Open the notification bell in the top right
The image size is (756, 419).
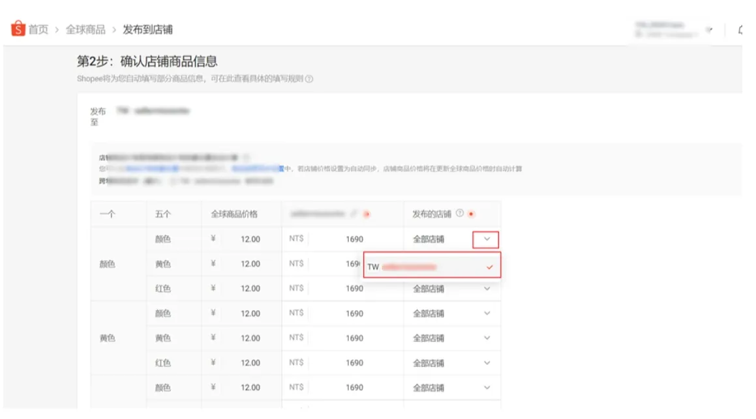tap(740, 30)
